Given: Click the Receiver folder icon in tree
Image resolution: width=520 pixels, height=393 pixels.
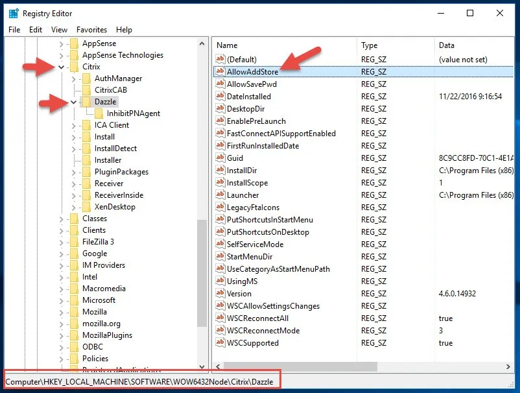Looking at the screenshot, I should (x=87, y=184).
